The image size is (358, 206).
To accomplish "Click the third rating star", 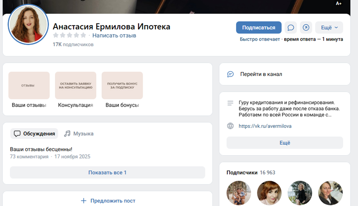I will pos(69,35).
